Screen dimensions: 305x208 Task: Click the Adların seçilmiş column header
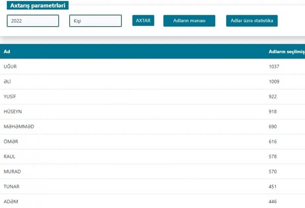(x=287, y=52)
